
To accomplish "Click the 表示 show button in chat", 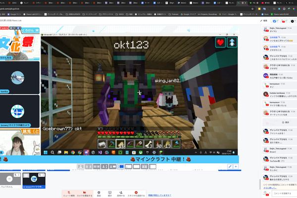I will (x=286, y=122).
